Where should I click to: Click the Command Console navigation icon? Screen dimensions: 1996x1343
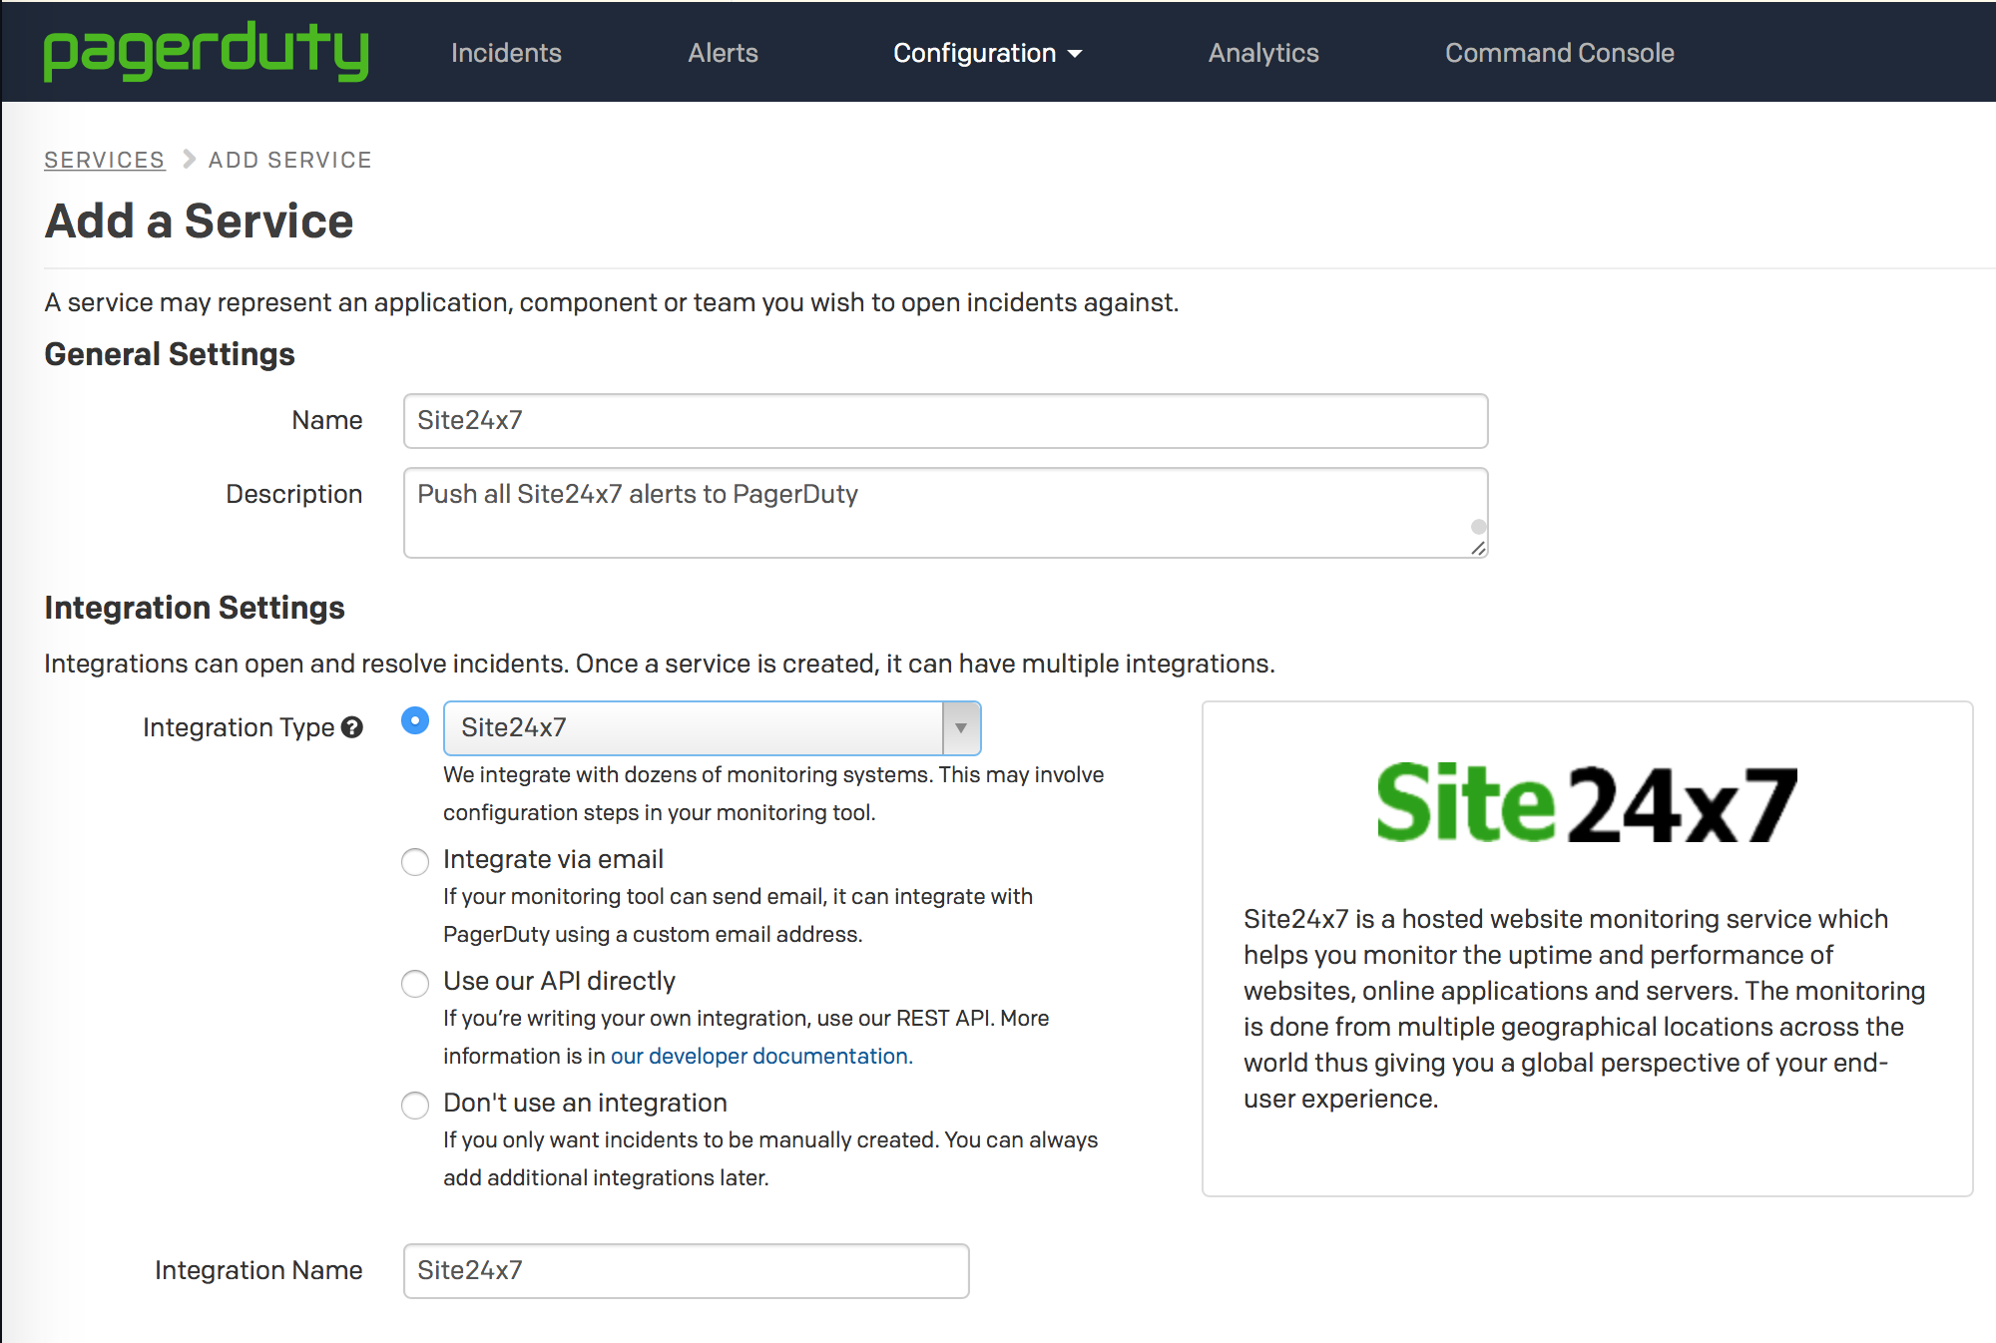1560,53
